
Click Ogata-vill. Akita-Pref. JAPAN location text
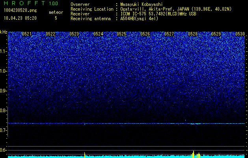176,9
